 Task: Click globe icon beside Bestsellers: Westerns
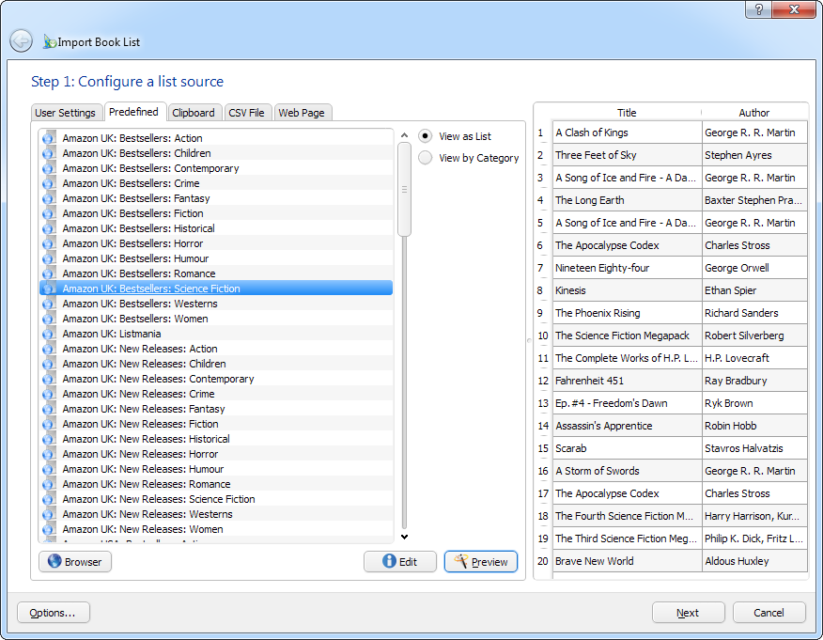coord(49,304)
